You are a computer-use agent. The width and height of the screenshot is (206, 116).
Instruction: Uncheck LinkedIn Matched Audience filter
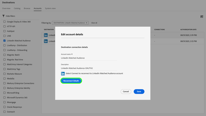[4, 40]
